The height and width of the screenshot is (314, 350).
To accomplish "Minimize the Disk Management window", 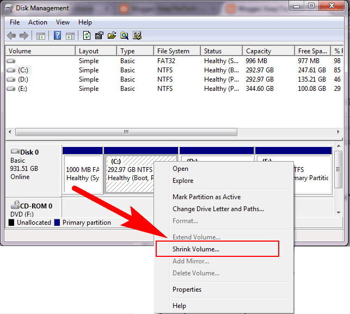I will (297, 6).
